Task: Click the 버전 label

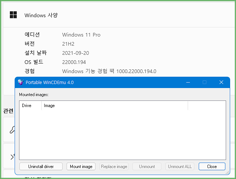Action: [30, 44]
